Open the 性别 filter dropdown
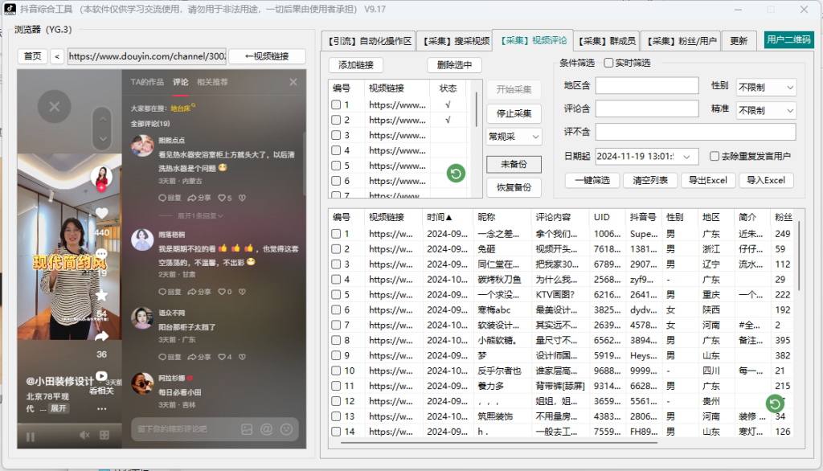 point(765,87)
